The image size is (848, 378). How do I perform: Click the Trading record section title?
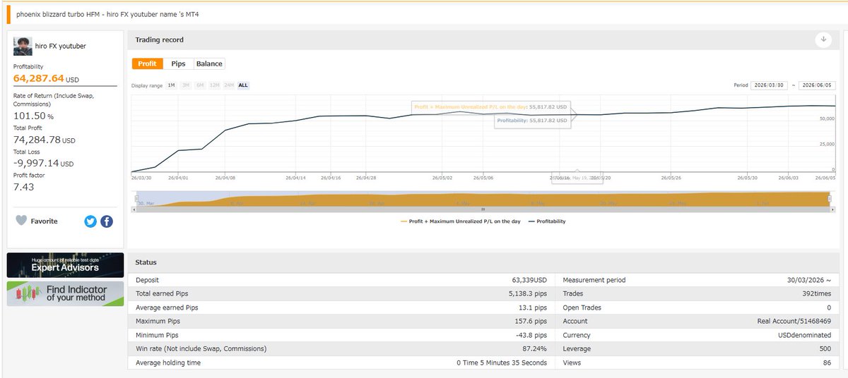click(159, 40)
